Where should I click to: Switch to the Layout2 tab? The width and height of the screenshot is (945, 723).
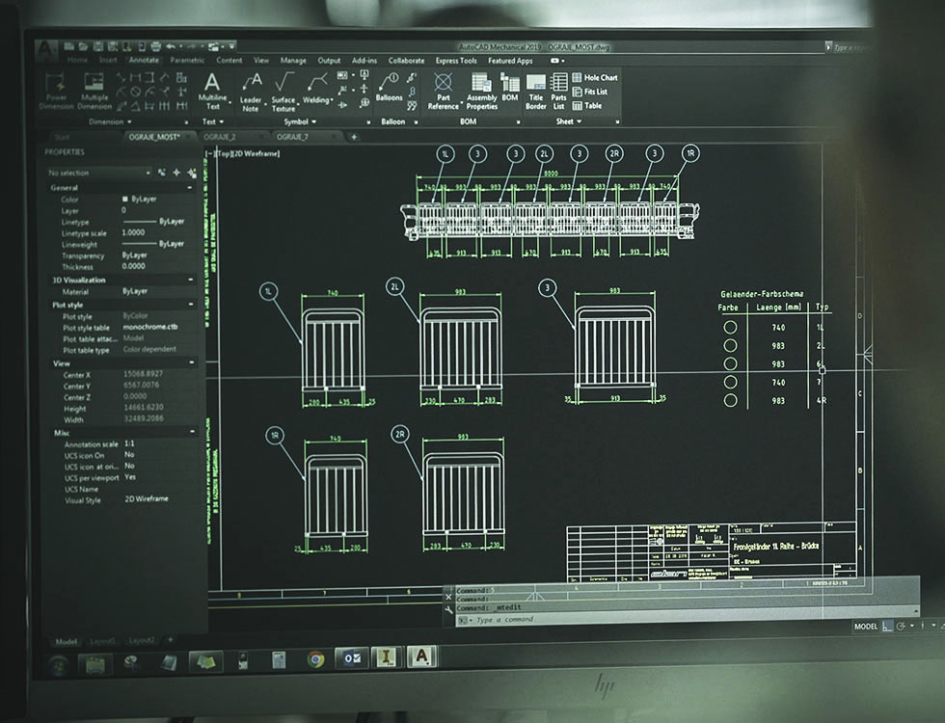click(x=141, y=640)
